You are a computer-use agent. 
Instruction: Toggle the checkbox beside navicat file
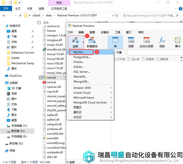coord(40,78)
